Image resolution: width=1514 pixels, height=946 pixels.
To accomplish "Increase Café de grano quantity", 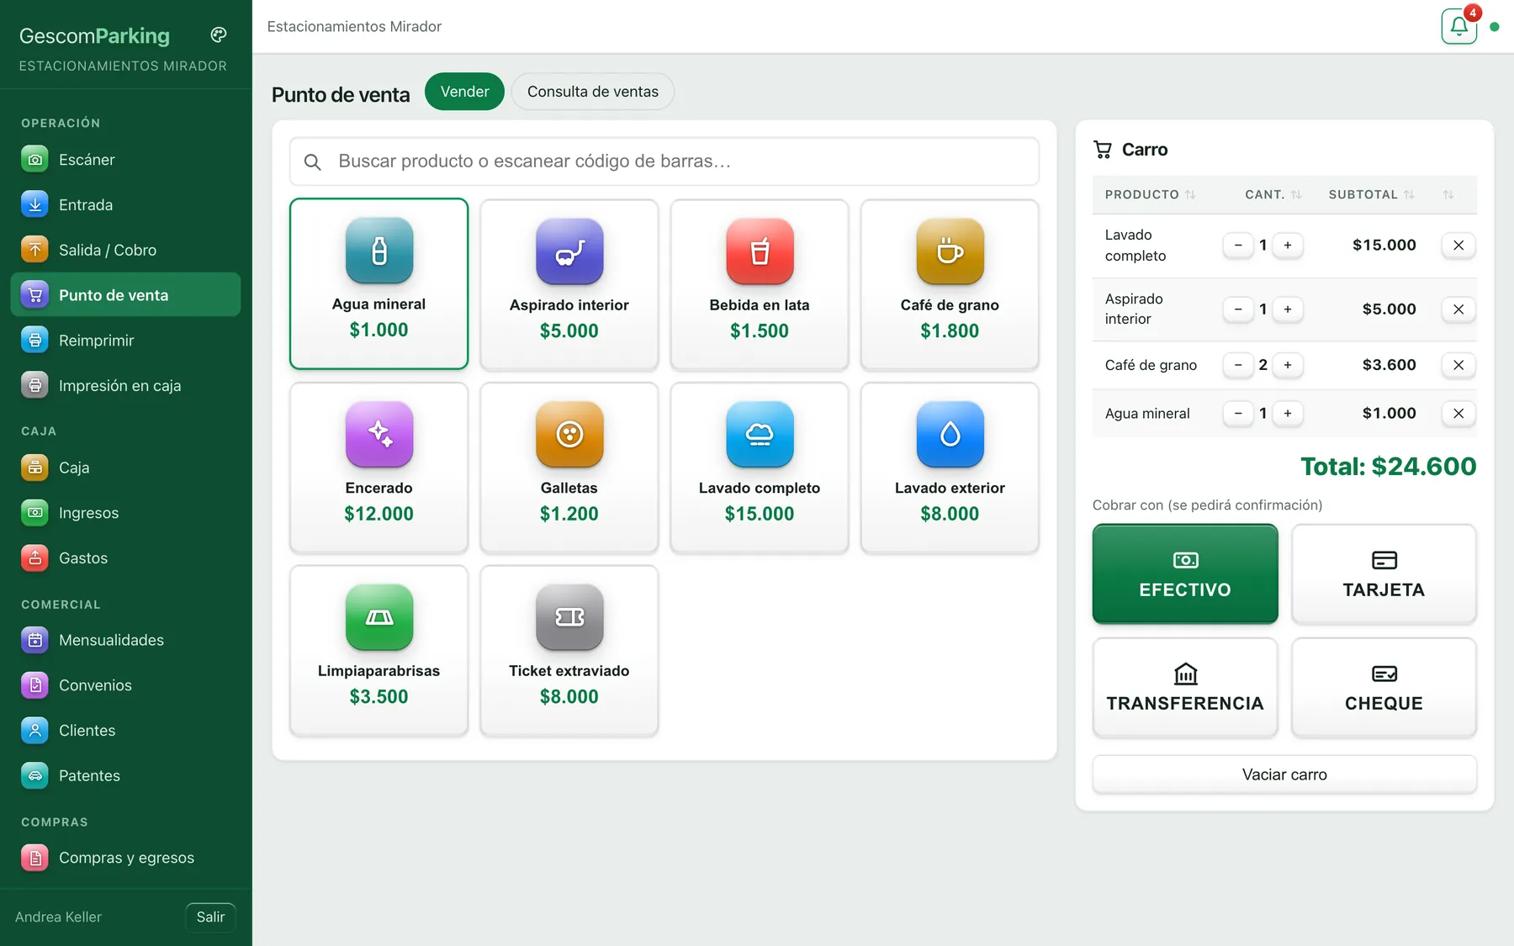I will pos(1288,365).
